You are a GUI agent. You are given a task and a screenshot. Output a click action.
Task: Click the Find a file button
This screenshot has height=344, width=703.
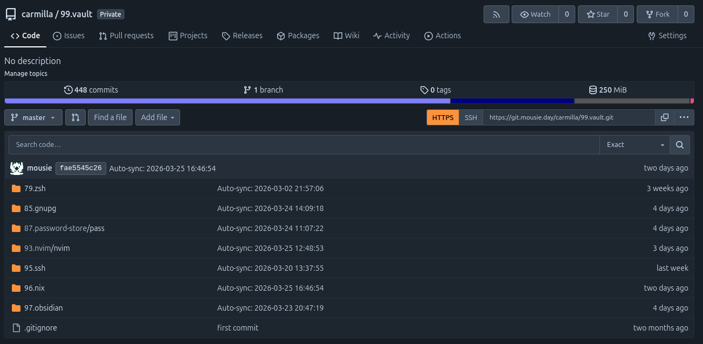[110, 117]
